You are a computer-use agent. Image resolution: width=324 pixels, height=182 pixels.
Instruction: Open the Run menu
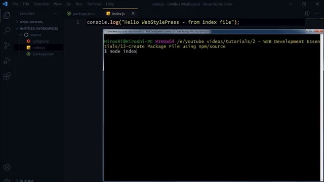(x=79, y=4)
